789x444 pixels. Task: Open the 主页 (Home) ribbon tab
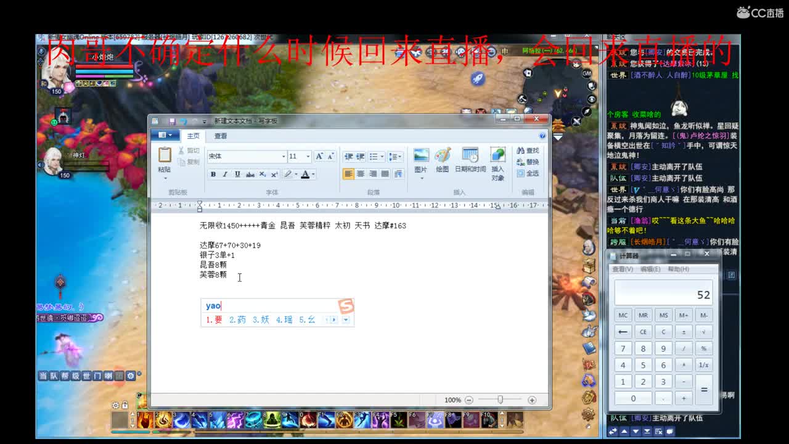pyautogui.click(x=194, y=136)
